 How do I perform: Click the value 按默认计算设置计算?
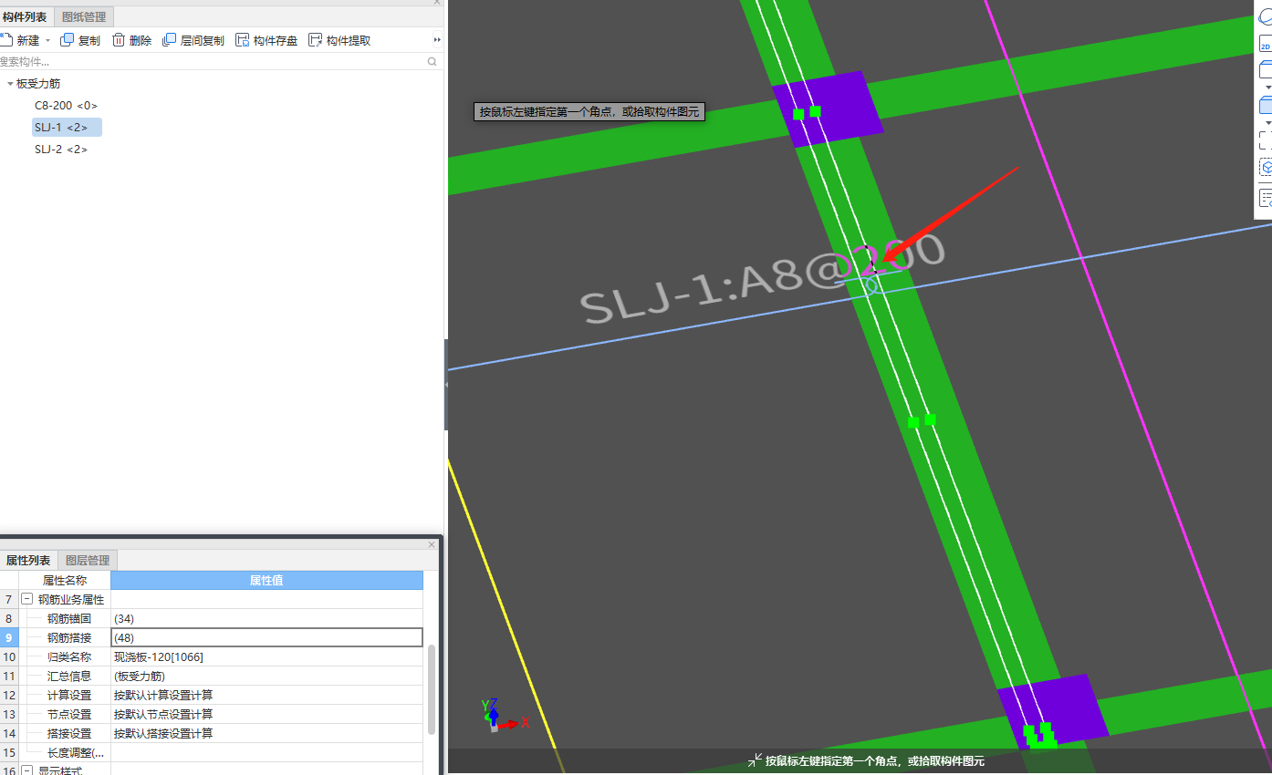coord(266,695)
